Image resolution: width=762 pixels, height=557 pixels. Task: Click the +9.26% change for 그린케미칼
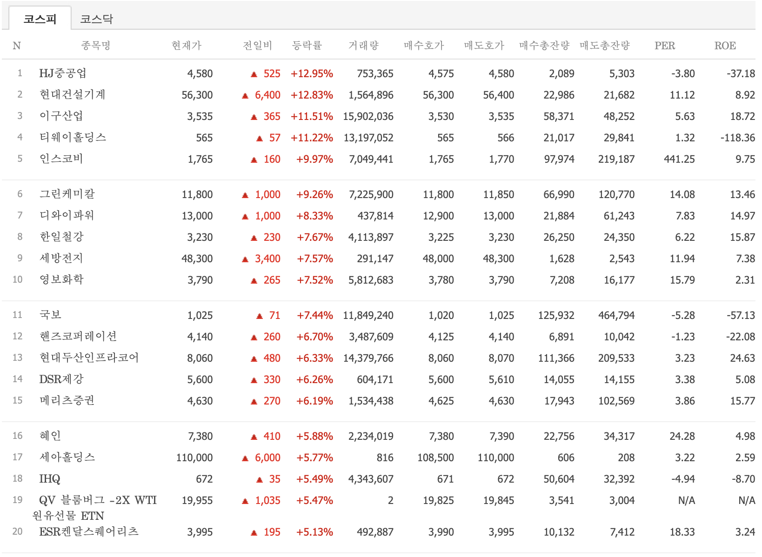pyautogui.click(x=314, y=194)
